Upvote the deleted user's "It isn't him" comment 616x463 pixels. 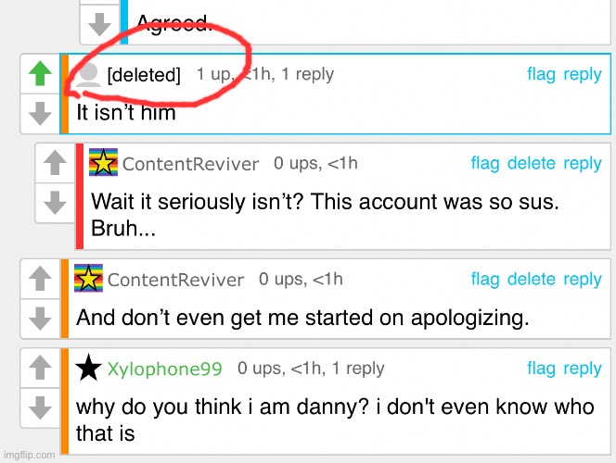(40, 74)
